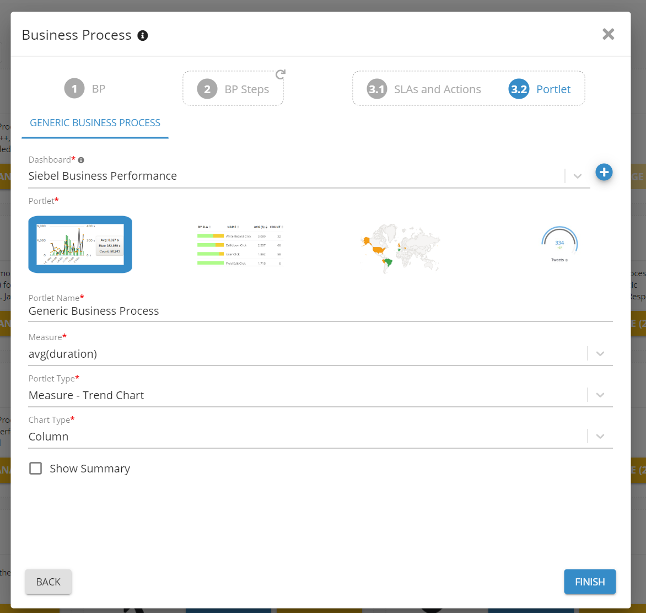Enable the Show Summary checkbox

tap(36, 469)
